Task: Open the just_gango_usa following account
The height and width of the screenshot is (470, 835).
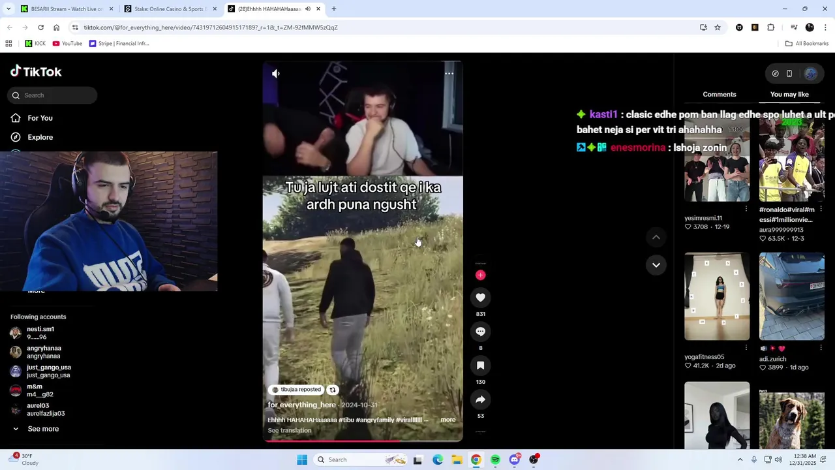Action: (48, 371)
